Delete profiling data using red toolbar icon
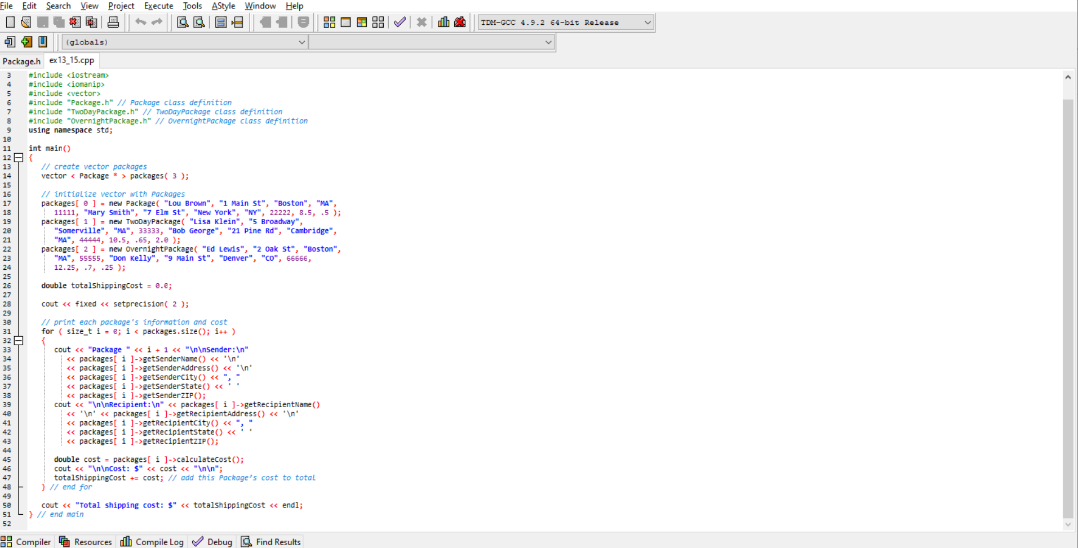 click(x=460, y=22)
